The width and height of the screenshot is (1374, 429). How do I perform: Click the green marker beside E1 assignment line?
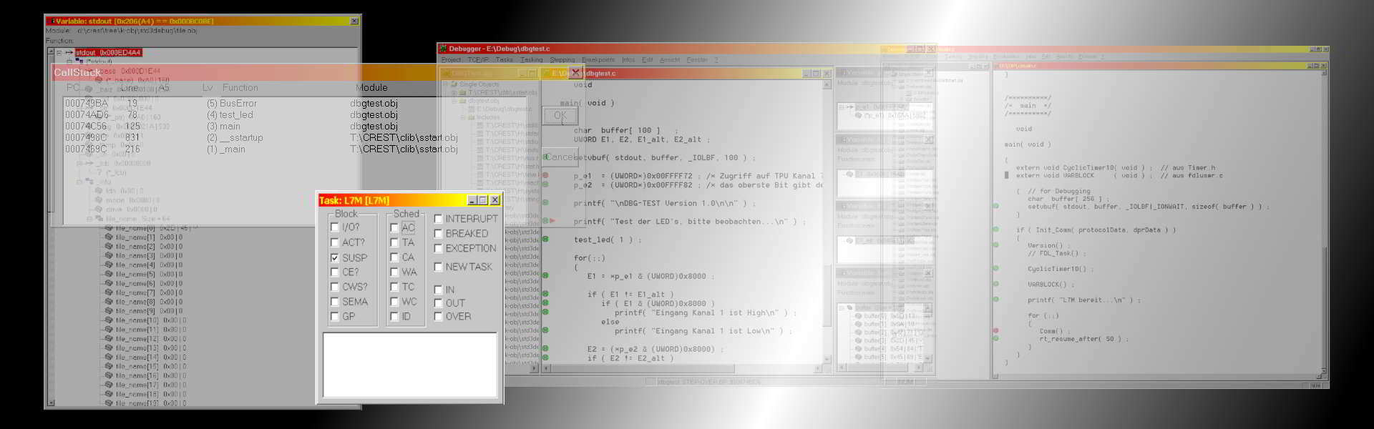coord(545,275)
